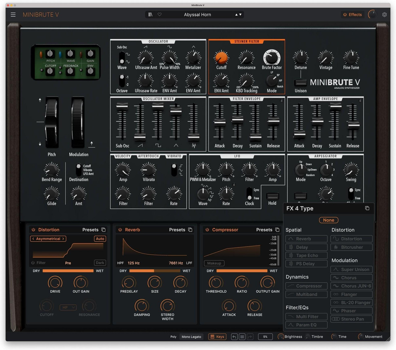The image size is (396, 350).
Task: Click the Pitch bend wheel
Action: [52, 123]
